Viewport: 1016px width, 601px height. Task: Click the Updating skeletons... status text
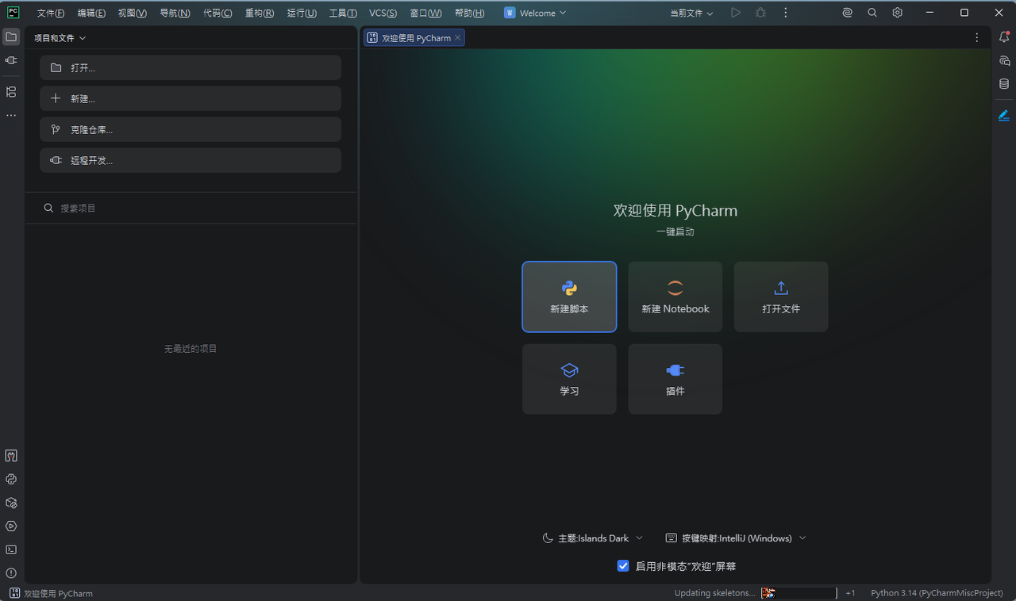click(714, 593)
